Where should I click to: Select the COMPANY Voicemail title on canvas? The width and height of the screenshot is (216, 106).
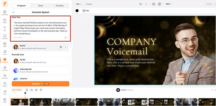pyautogui.click(x=132, y=47)
